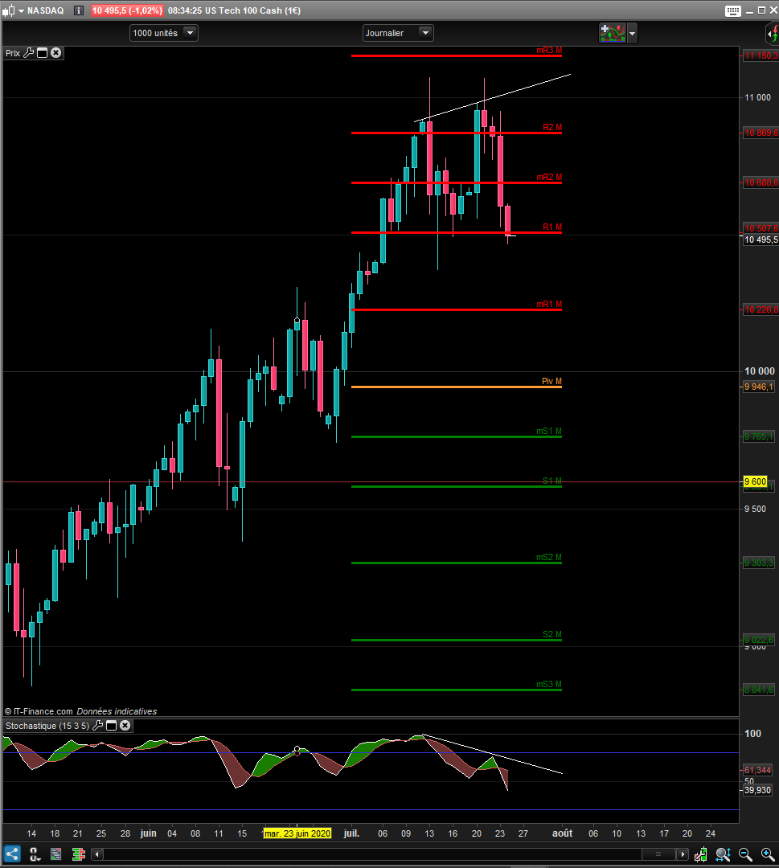Click the août label on time axis
This screenshot has height=868, width=779.
point(562,833)
